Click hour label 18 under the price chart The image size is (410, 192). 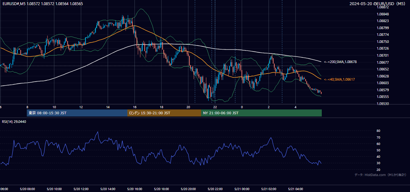coord(161,107)
